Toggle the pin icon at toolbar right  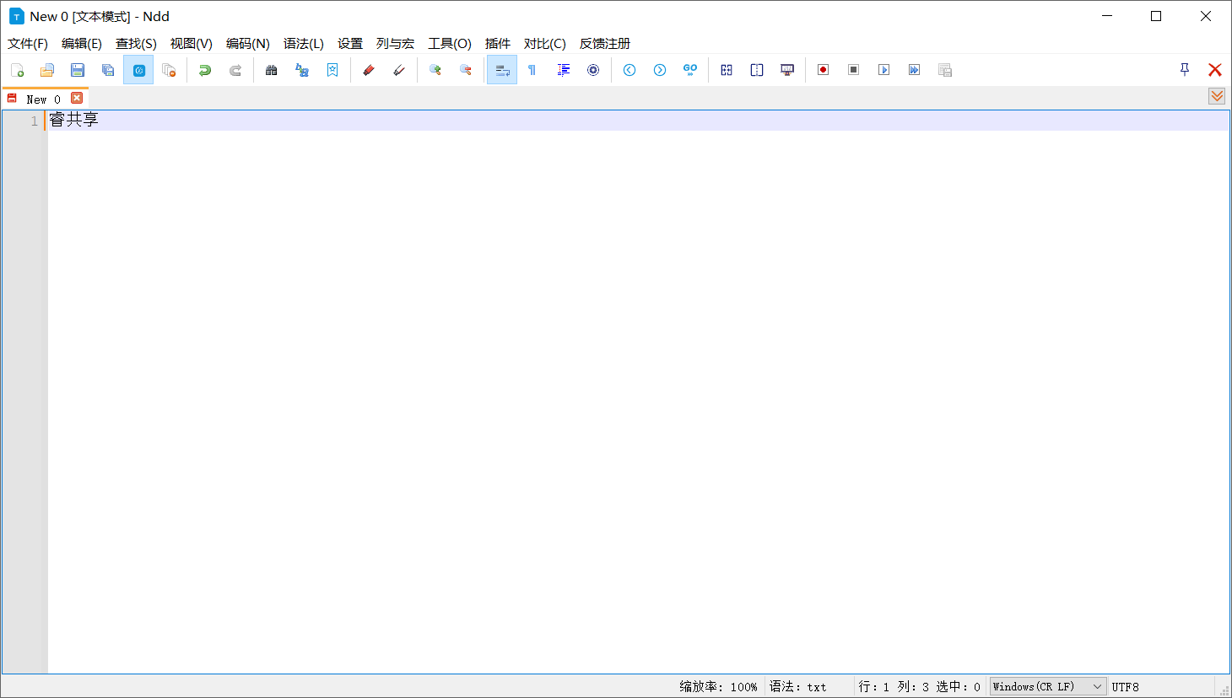(1185, 70)
